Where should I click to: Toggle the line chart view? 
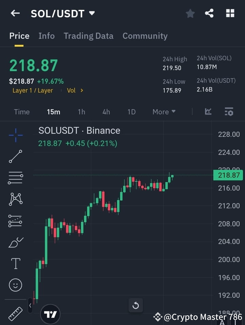click(208, 112)
